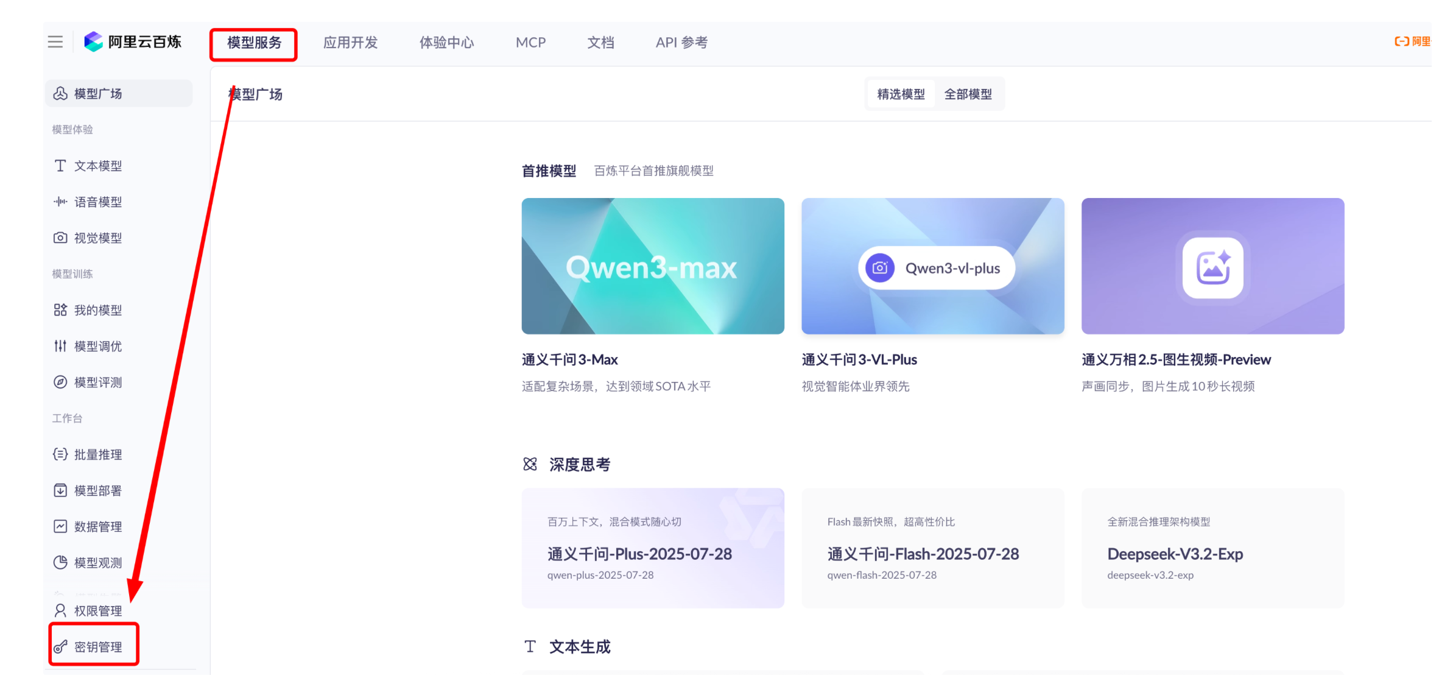Screen dimensions: 1439x681
Task: Open the Deepseek-V3.2-Exp model card
Action: 1212,548
